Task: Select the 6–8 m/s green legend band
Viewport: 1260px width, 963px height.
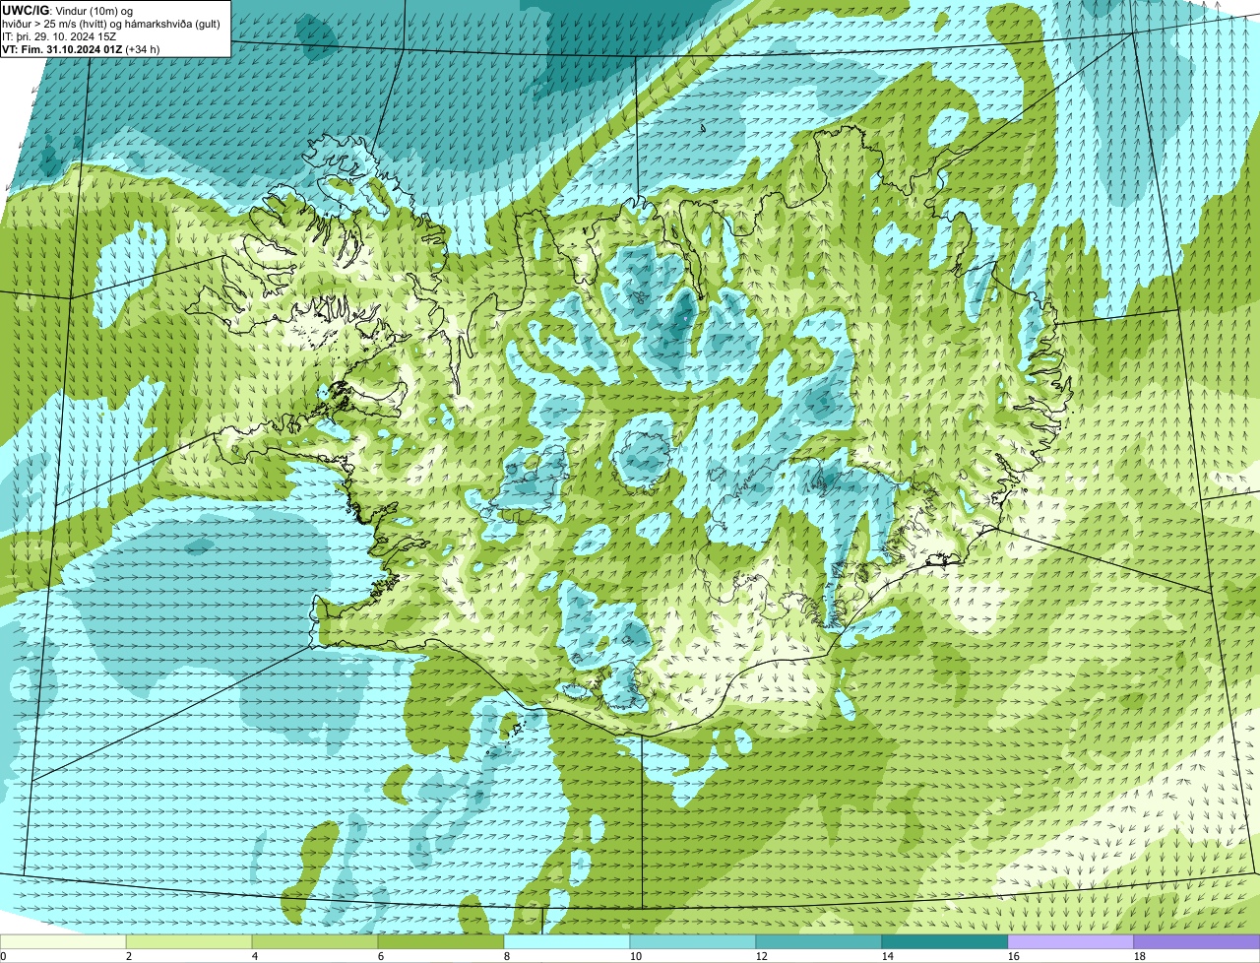Action: 441,941
